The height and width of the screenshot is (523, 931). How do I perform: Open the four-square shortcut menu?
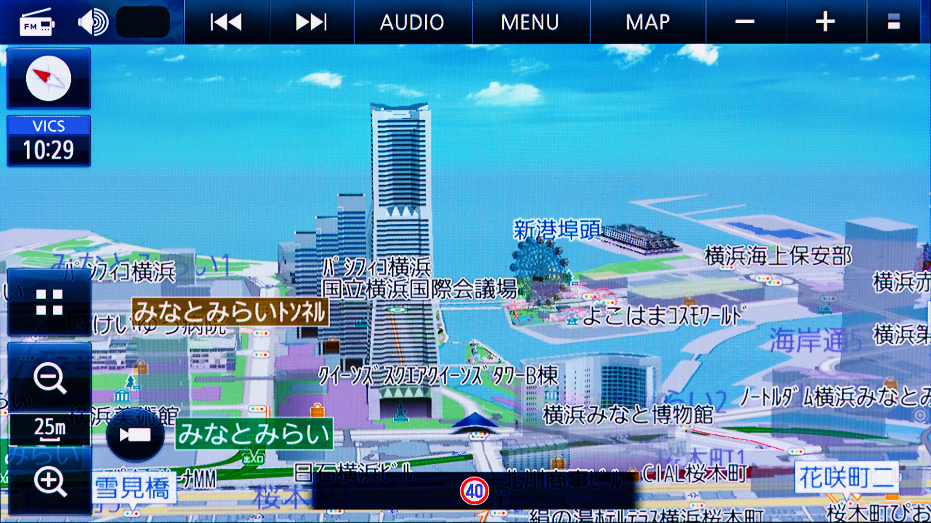tap(49, 302)
